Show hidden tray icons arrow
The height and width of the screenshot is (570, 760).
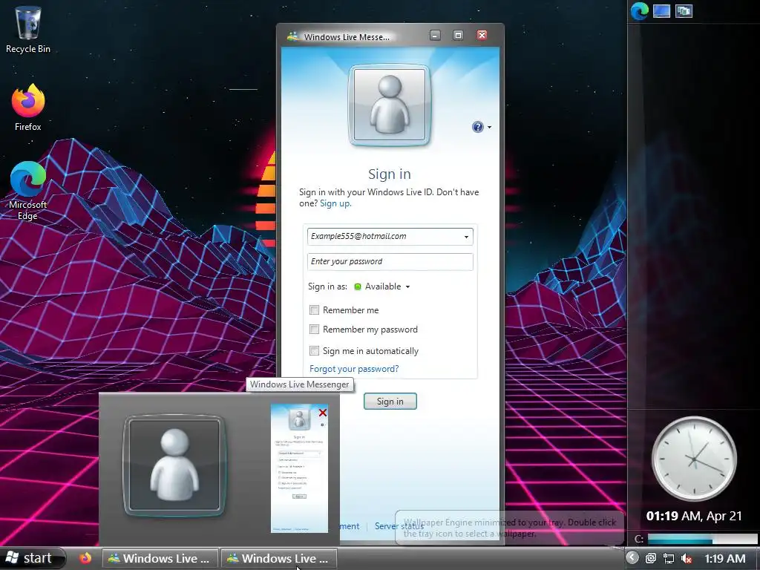click(632, 558)
